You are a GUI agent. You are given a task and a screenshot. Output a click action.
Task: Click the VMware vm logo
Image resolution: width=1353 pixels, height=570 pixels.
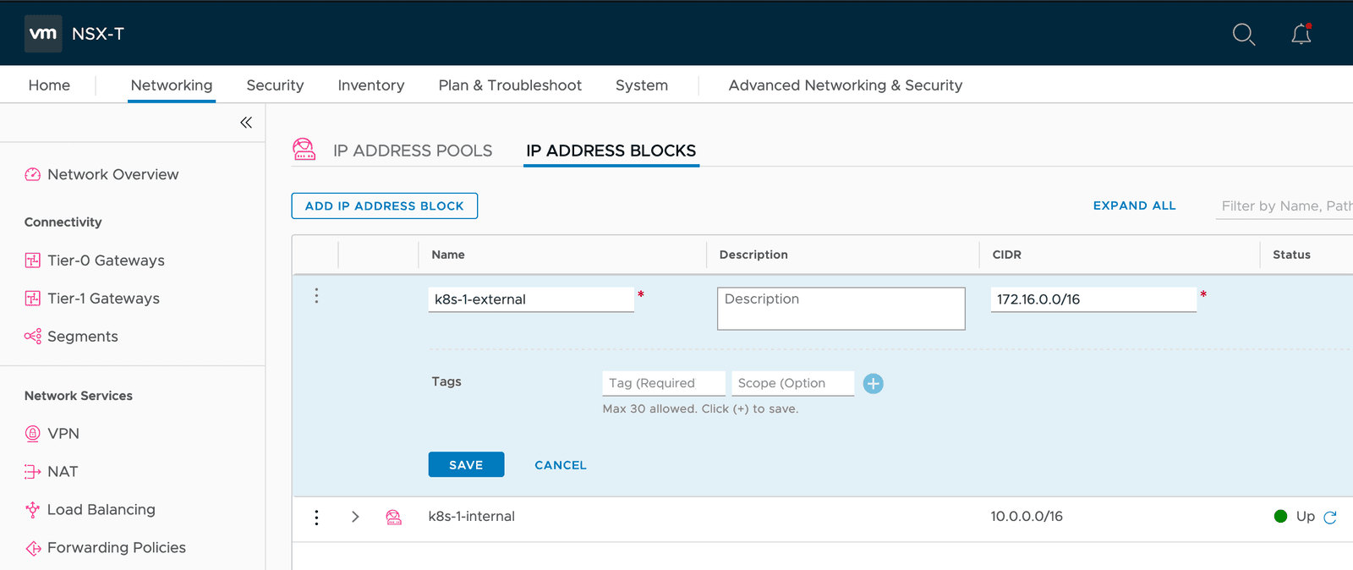(43, 34)
